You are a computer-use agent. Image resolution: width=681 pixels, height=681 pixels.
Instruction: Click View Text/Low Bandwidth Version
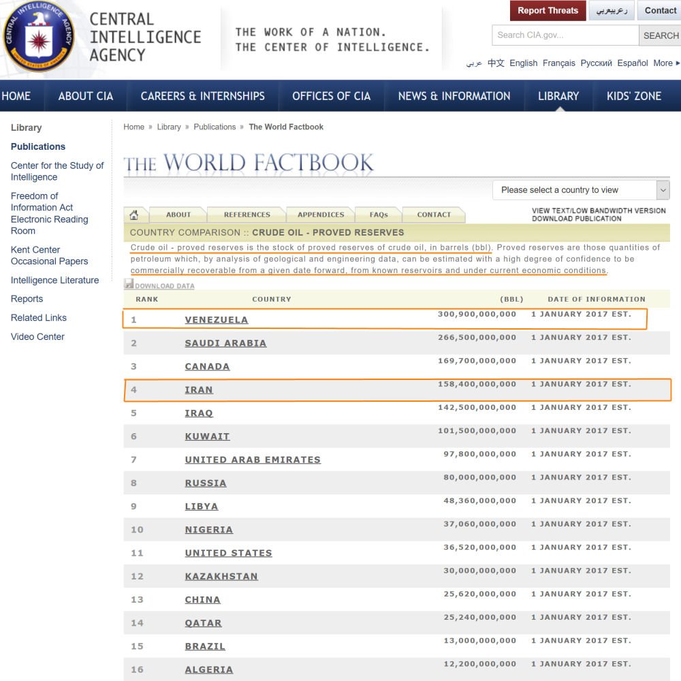coord(599,210)
